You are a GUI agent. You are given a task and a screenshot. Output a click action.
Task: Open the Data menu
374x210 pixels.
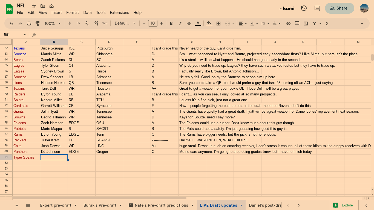[88, 13]
